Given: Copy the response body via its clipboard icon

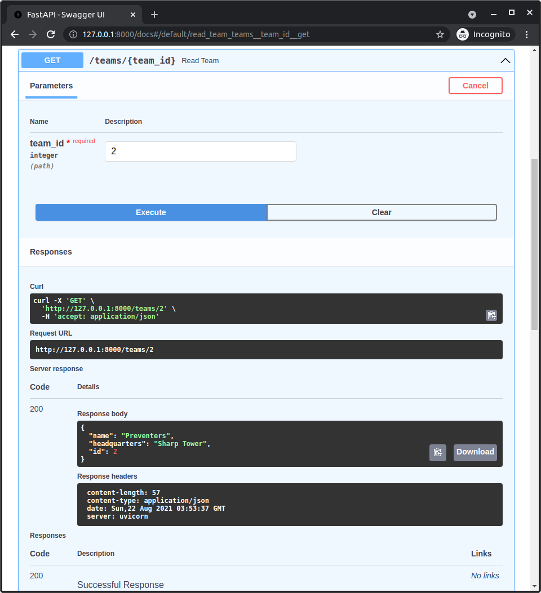Looking at the screenshot, I should pyautogui.click(x=437, y=452).
